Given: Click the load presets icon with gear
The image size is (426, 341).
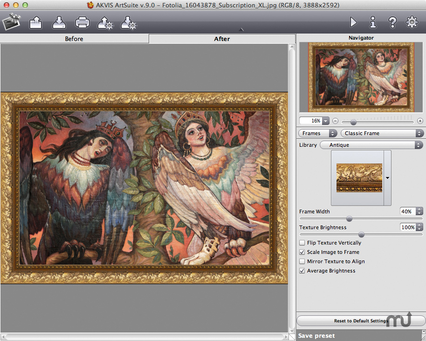Looking at the screenshot, I should pyautogui.click(x=105, y=23).
